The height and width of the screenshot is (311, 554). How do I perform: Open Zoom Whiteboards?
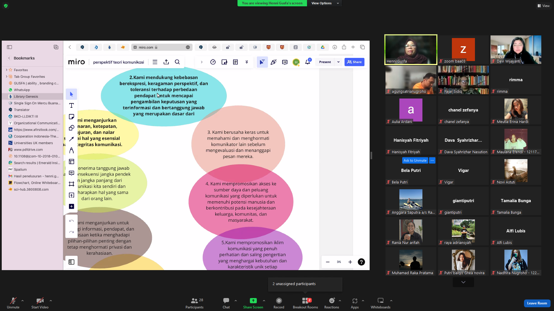coord(381,303)
